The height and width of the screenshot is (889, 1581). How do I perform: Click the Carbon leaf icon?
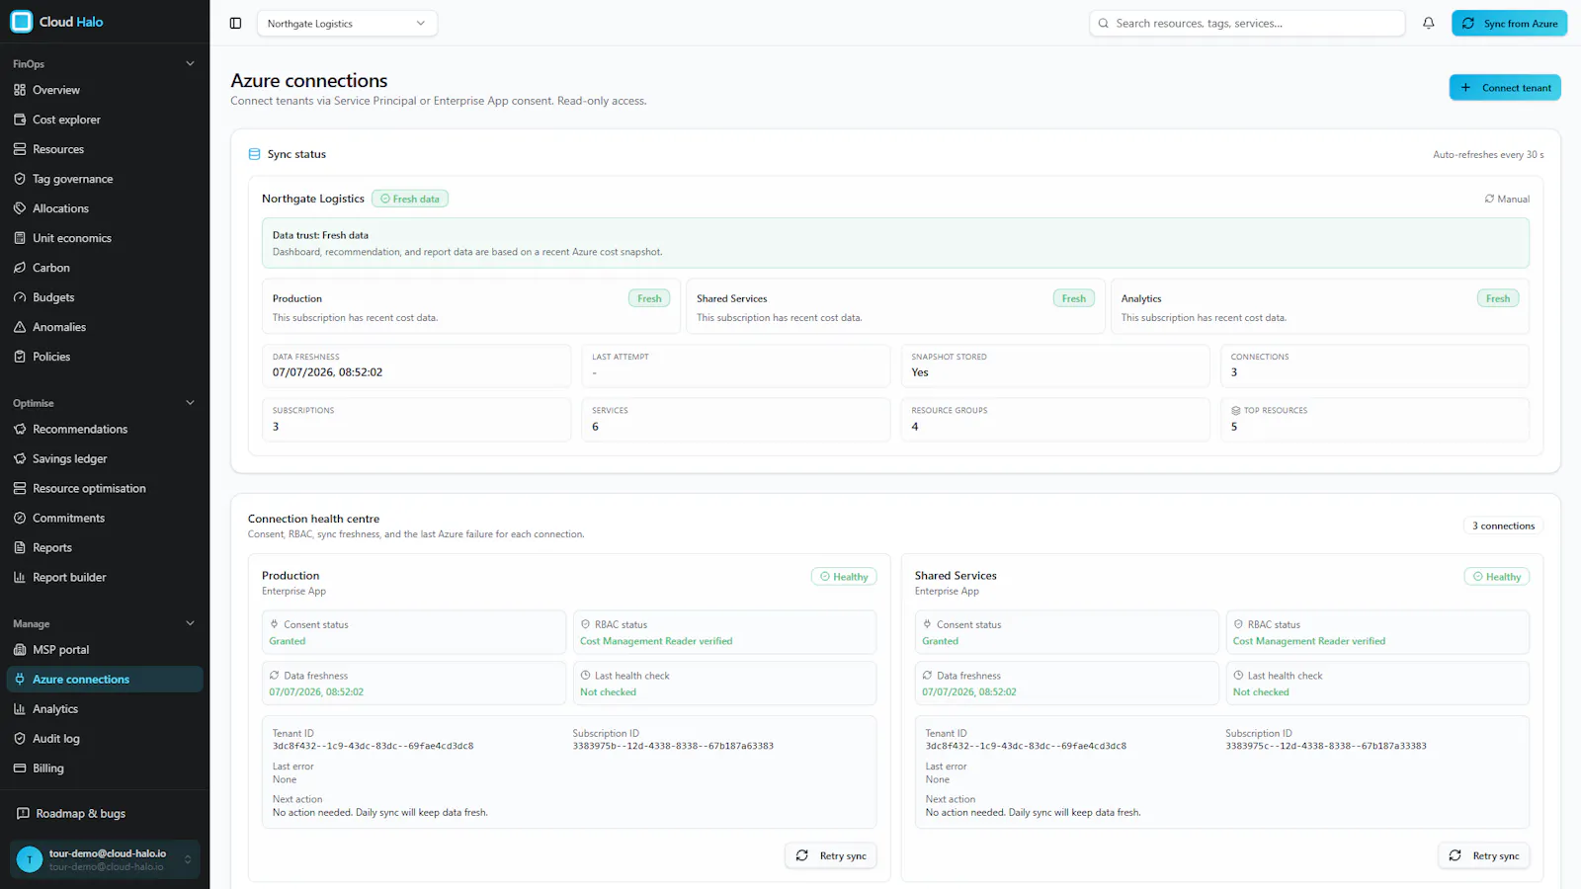click(x=20, y=268)
